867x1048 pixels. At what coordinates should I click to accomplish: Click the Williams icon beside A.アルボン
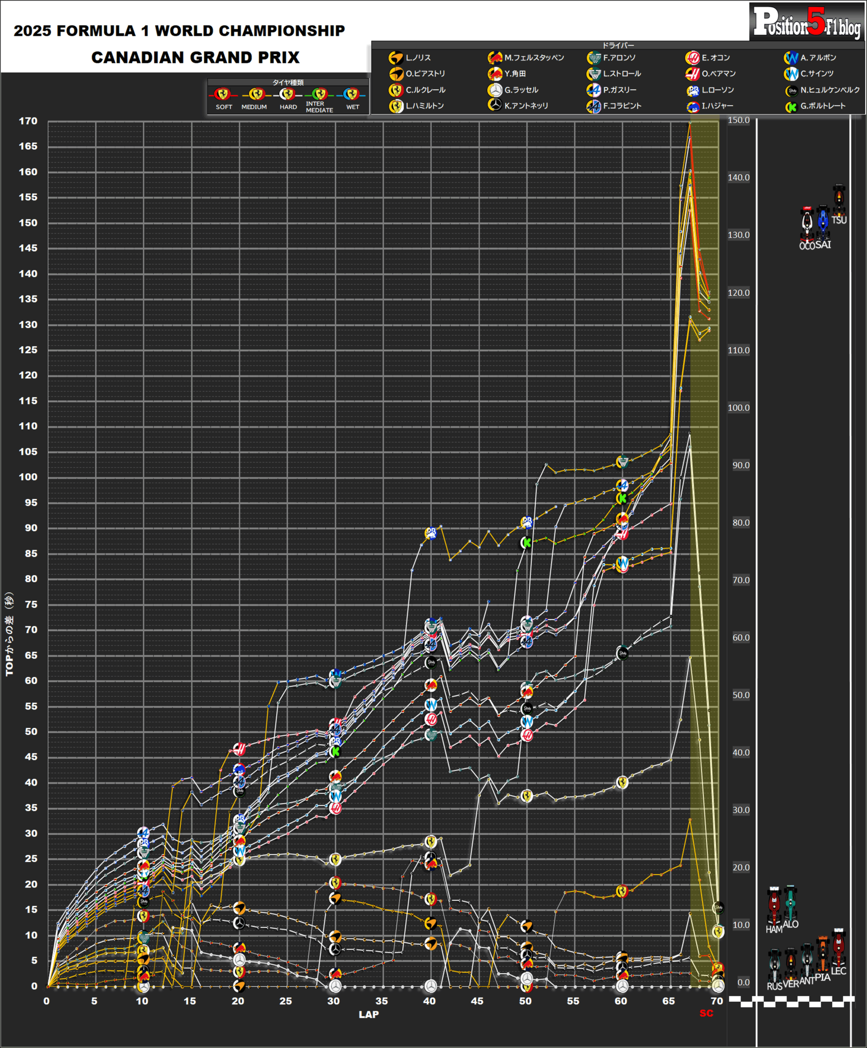(x=791, y=58)
